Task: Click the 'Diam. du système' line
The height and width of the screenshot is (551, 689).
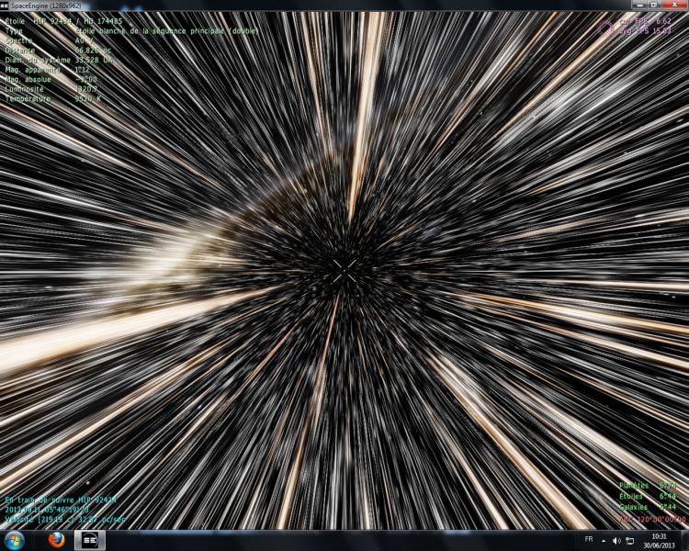Action: coord(59,61)
